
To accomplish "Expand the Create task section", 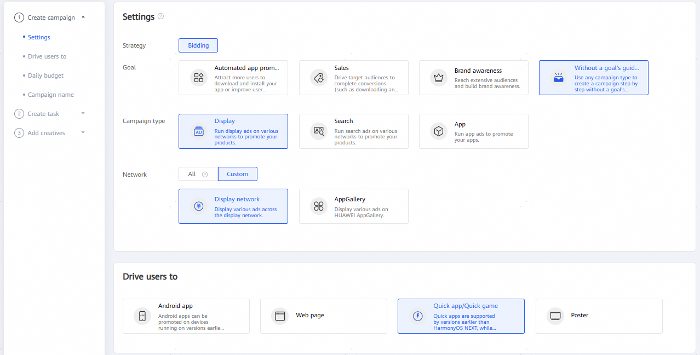I will [83, 113].
